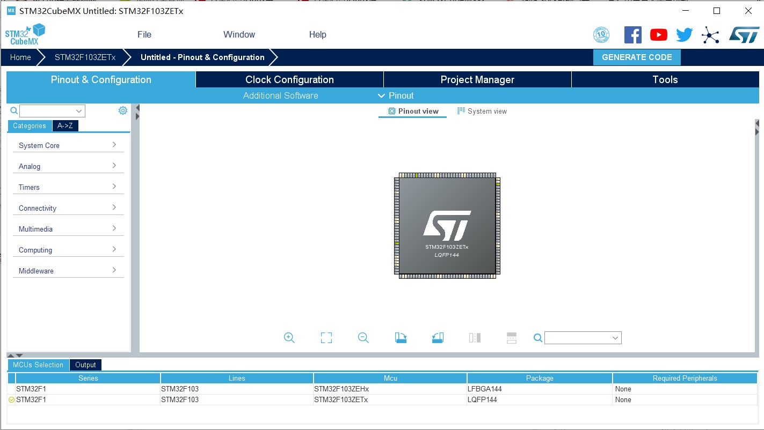Switch to Clock Configuration tab
The width and height of the screenshot is (764, 430).
click(x=289, y=80)
